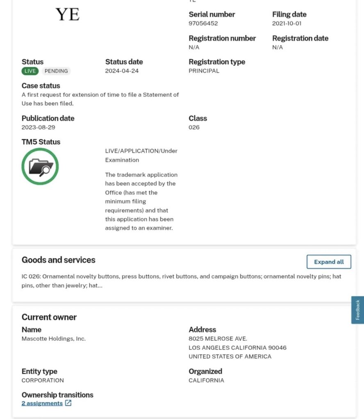Click the owner name Mascotte Holdings, Inc.
Viewport: 364px width, 419px height.
[x=54, y=339]
